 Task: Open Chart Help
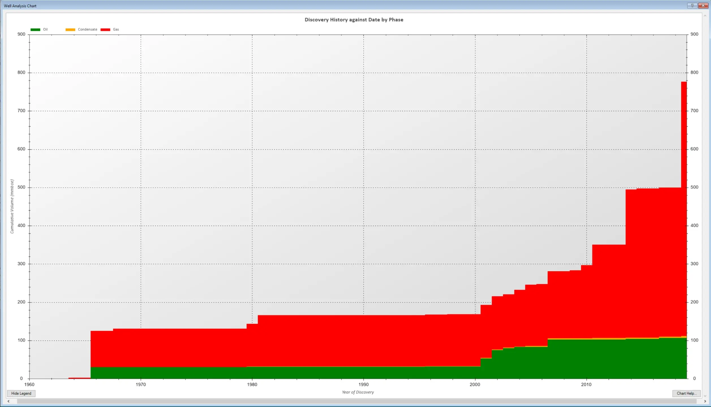coord(686,393)
